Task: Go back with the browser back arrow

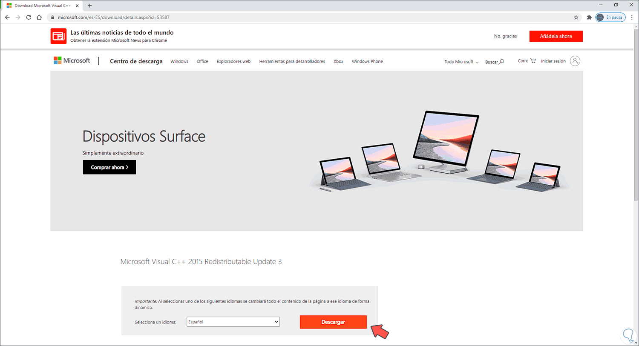Action: coord(7,17)
